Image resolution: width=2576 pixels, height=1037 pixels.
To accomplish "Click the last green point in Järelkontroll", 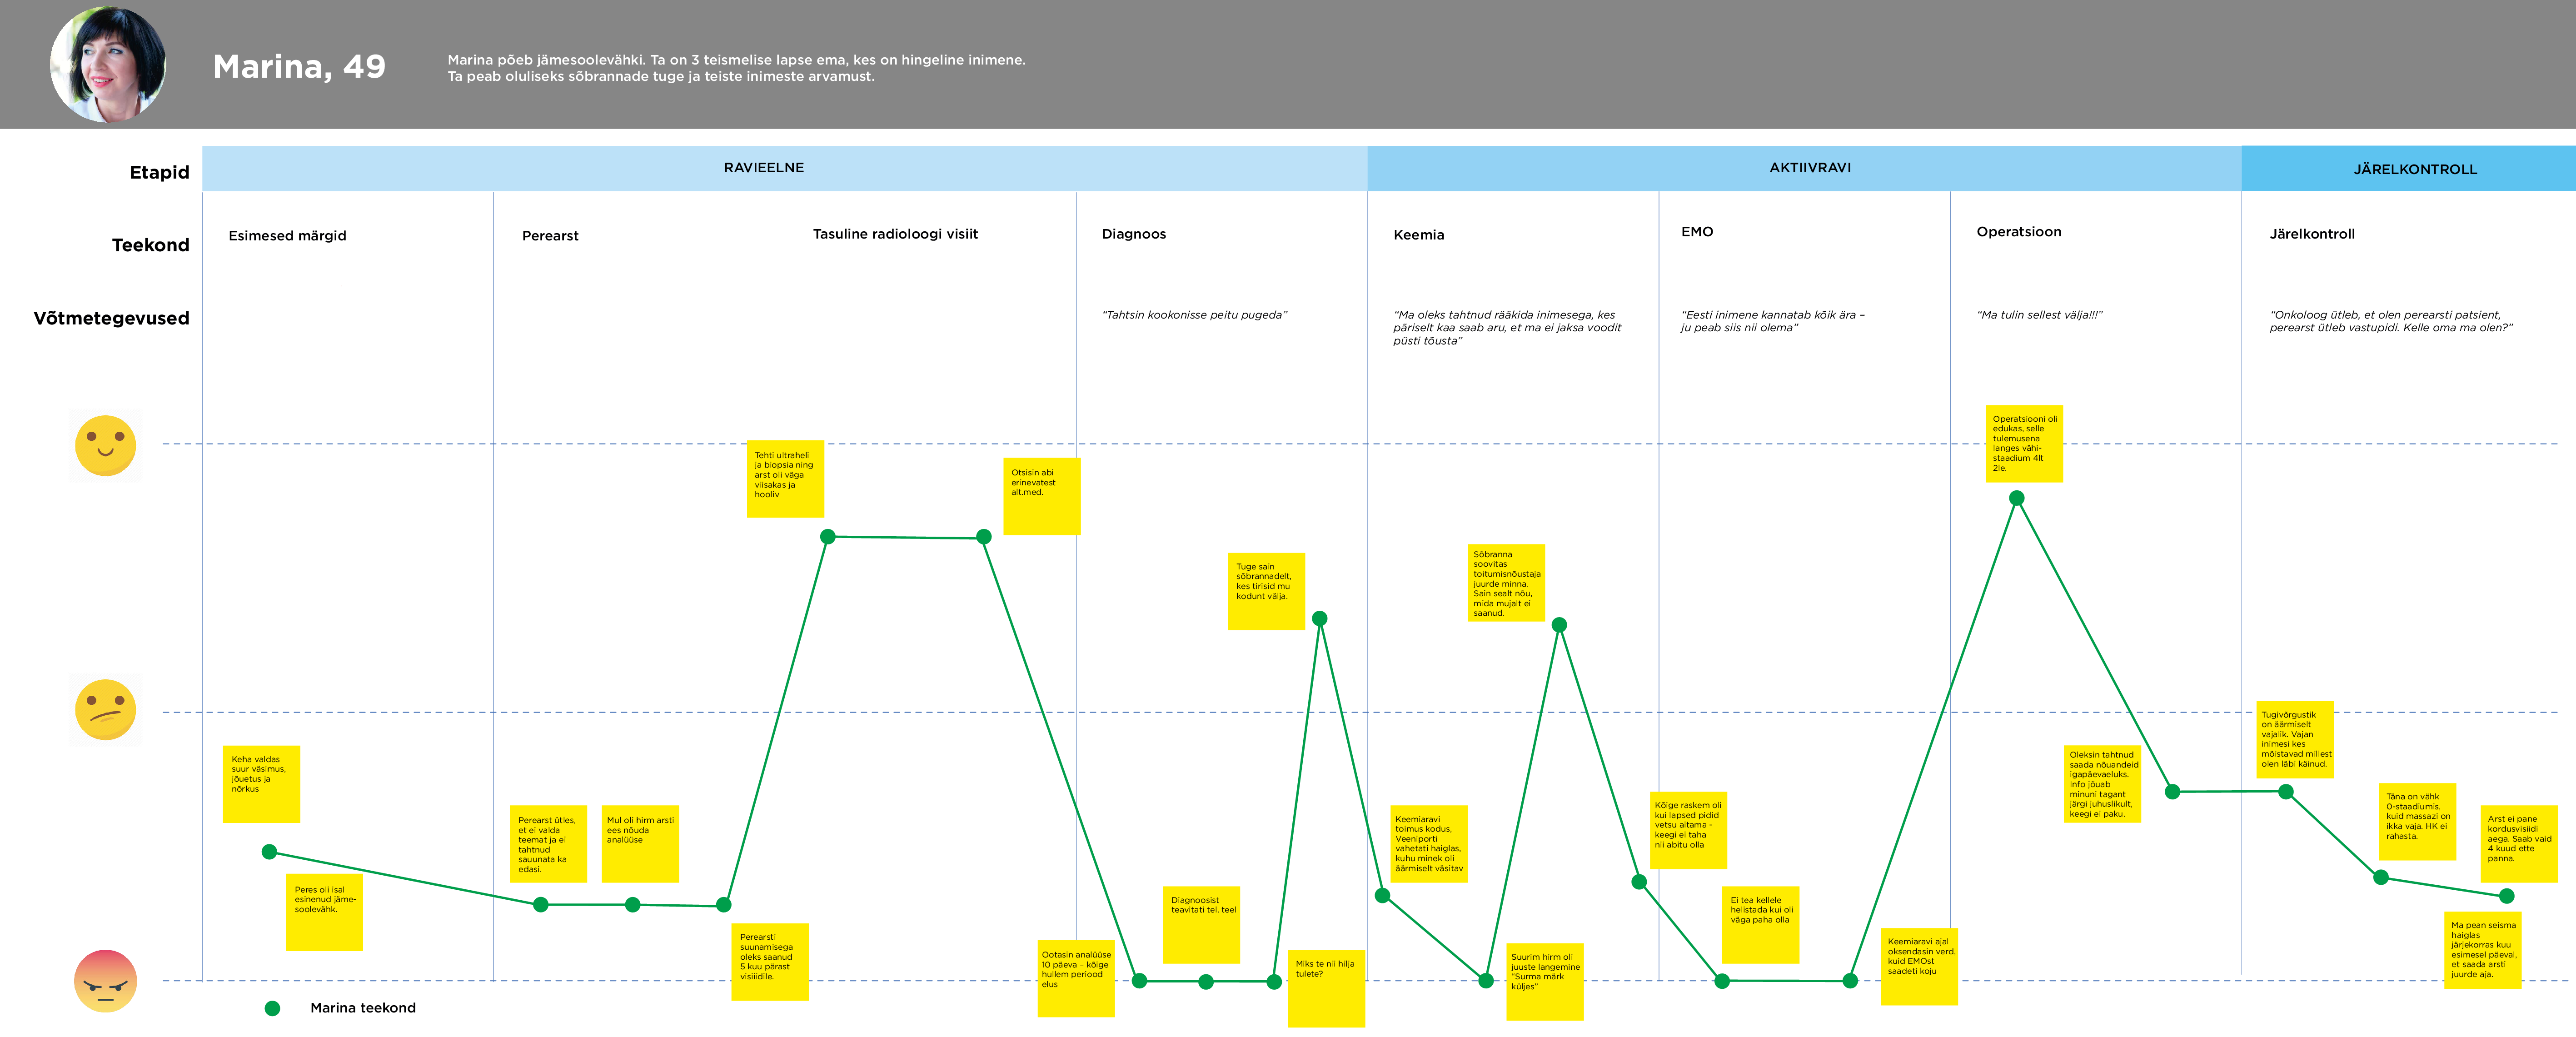I will [x=2506, y=896].
